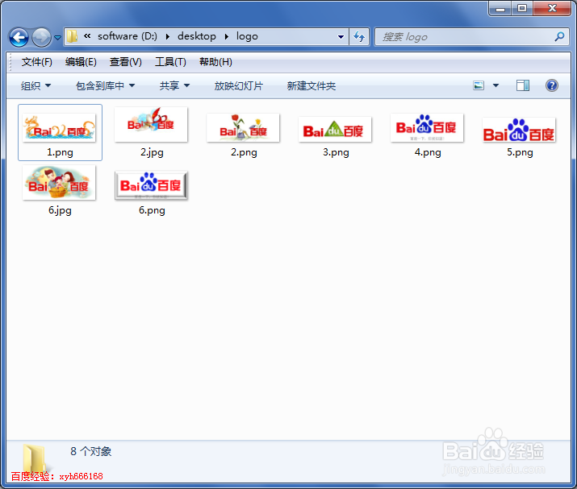
Task: Toggle the preview pane icon
Action: click(523, 85)
